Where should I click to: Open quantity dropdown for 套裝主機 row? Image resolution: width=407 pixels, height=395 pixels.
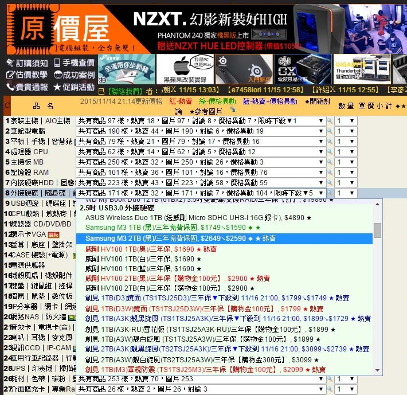coord(346,121)
